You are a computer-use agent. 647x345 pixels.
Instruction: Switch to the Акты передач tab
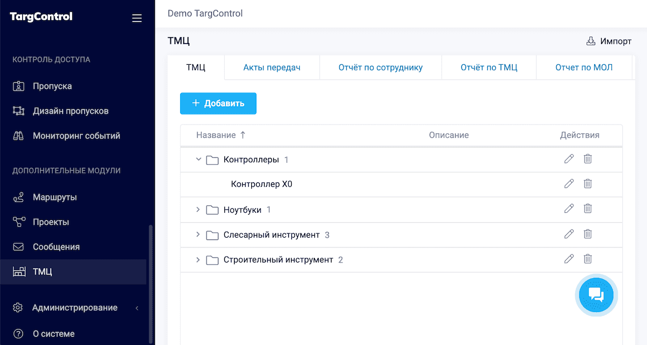tap(272, 67)
